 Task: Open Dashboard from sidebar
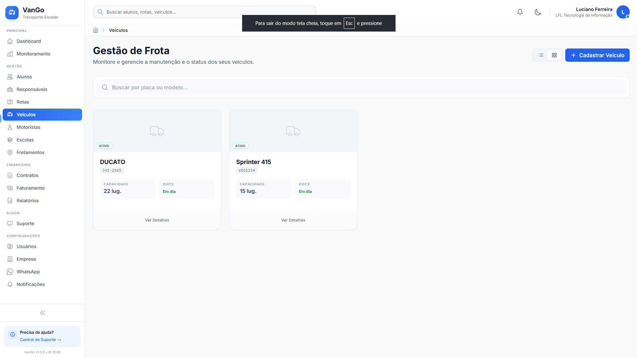click(29, 41)
